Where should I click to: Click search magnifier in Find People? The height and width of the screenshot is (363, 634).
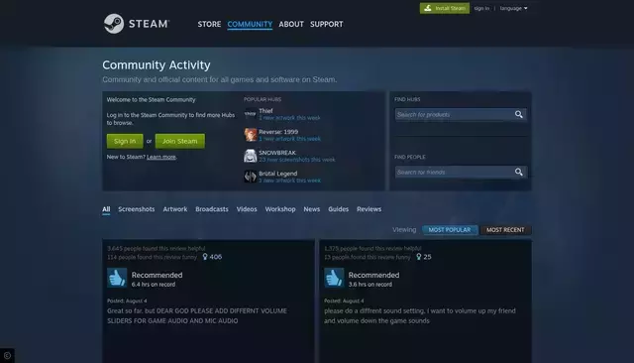tap(519, 172)
